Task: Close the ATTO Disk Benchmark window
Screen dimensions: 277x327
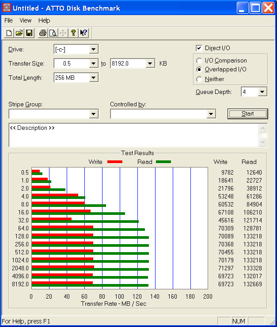Action: click(268, 8)
